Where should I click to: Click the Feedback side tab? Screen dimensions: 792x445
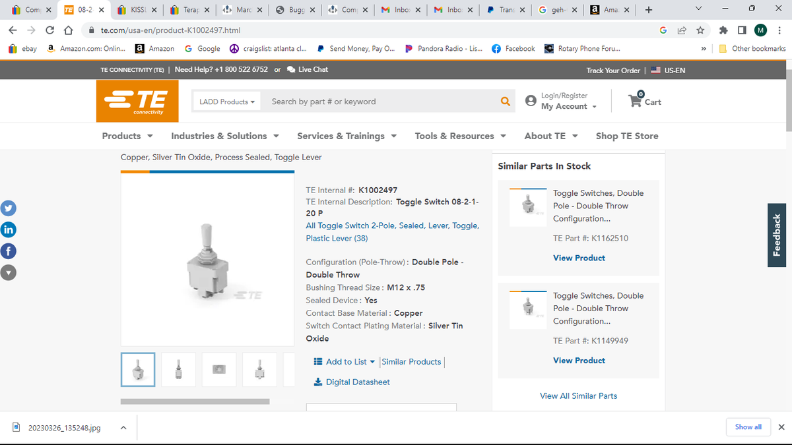click(777, 235)
